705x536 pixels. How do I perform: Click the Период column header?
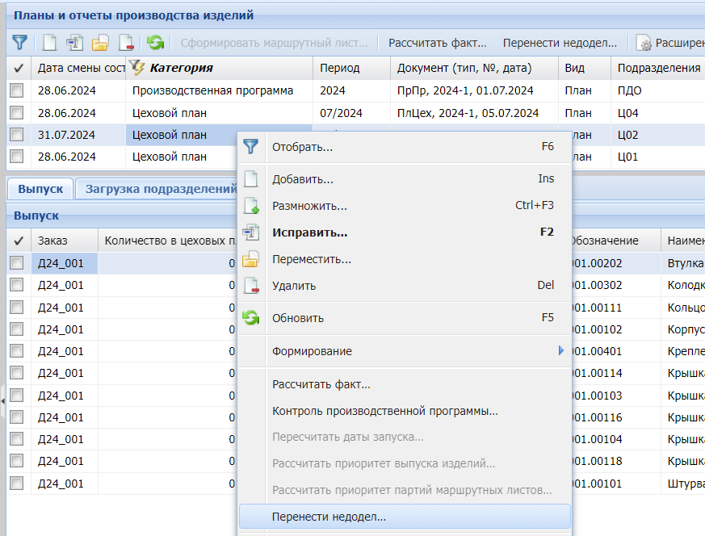tap(340, 68)
